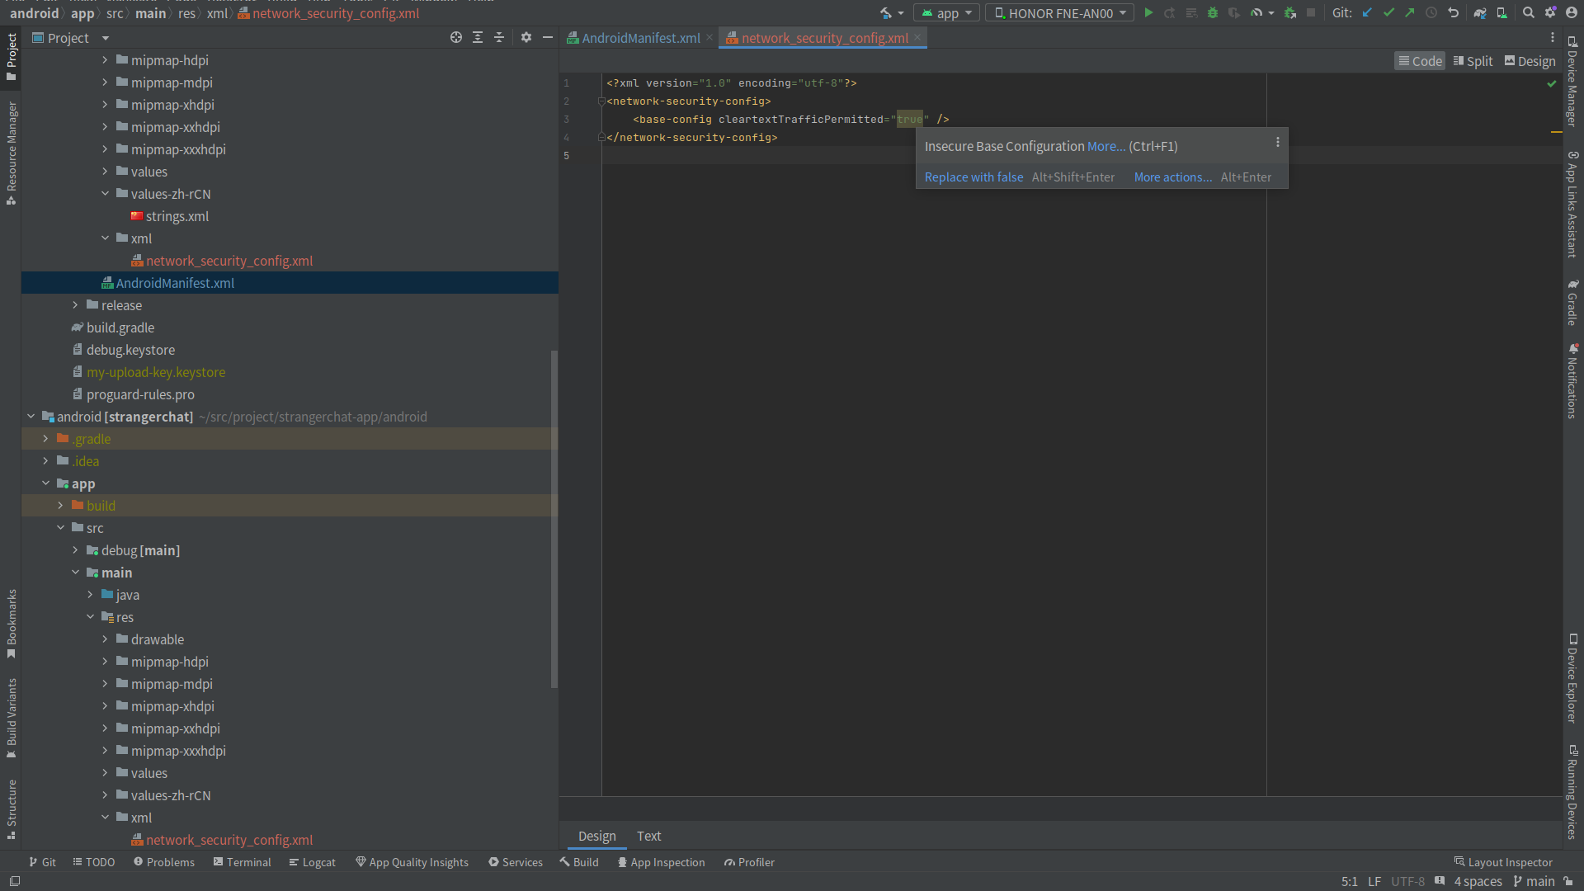1584x891 pixels.
Task: Switch editor to Code view mode
Action: click(1420, 61)
